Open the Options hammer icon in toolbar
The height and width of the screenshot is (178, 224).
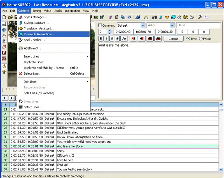point(200,17)
